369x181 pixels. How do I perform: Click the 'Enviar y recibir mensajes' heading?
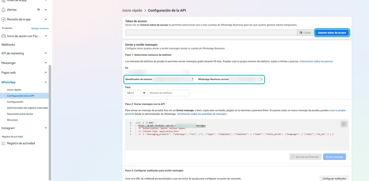click(x=141, y=45)
